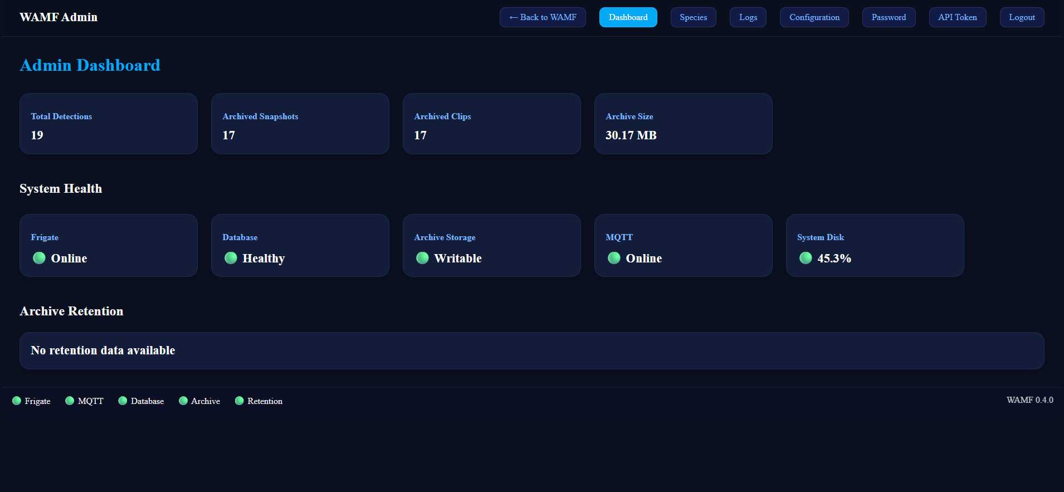1064x492 pixels.
Task: Click the Archive Storage Writable status dot
Action: pos(422,258)
